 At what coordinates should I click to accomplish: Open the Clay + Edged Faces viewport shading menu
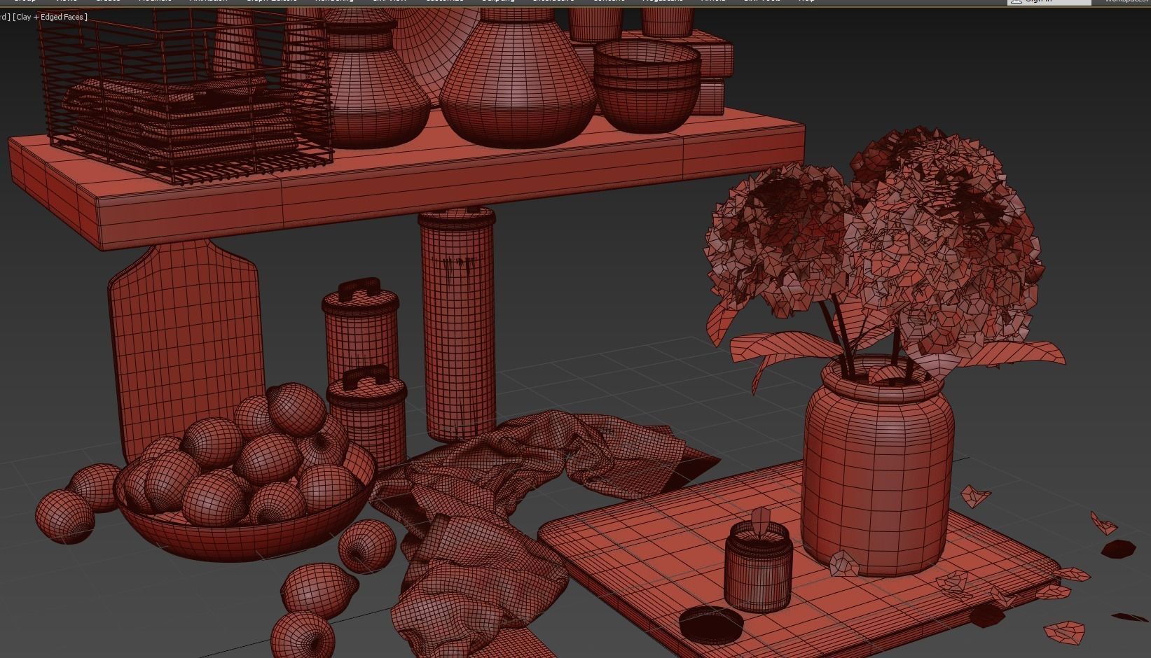[x=50, y=17]
